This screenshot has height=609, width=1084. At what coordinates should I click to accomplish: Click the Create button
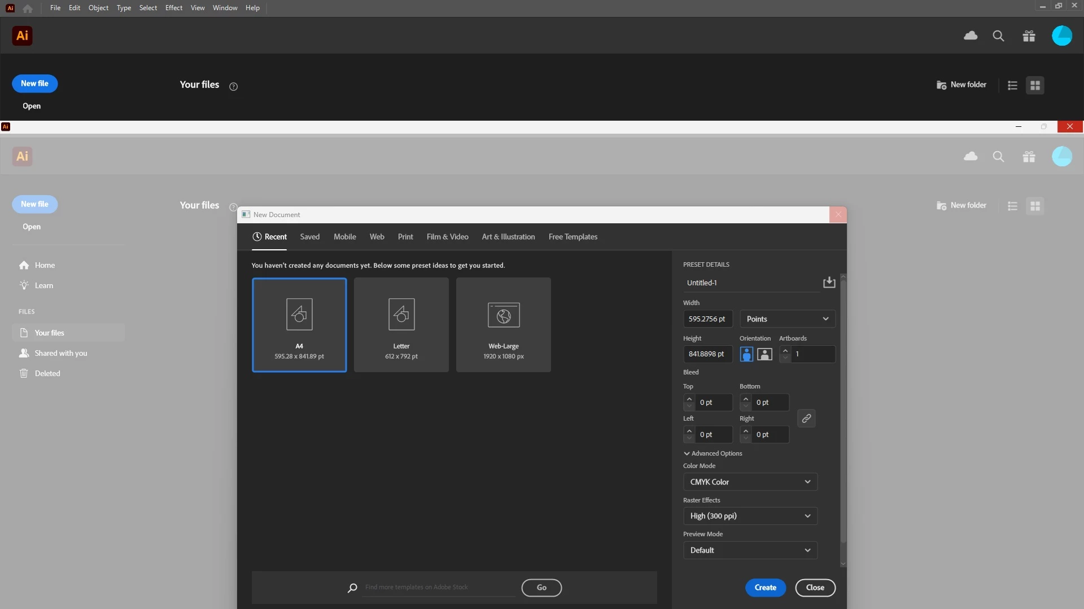(x=765, y=588)
